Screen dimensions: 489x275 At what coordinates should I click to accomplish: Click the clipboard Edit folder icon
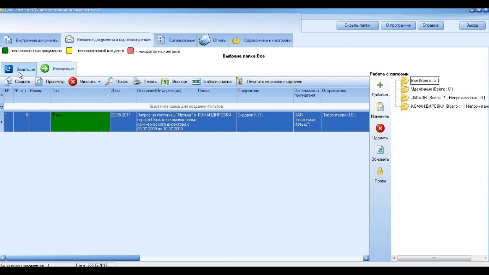coord(380,107)
